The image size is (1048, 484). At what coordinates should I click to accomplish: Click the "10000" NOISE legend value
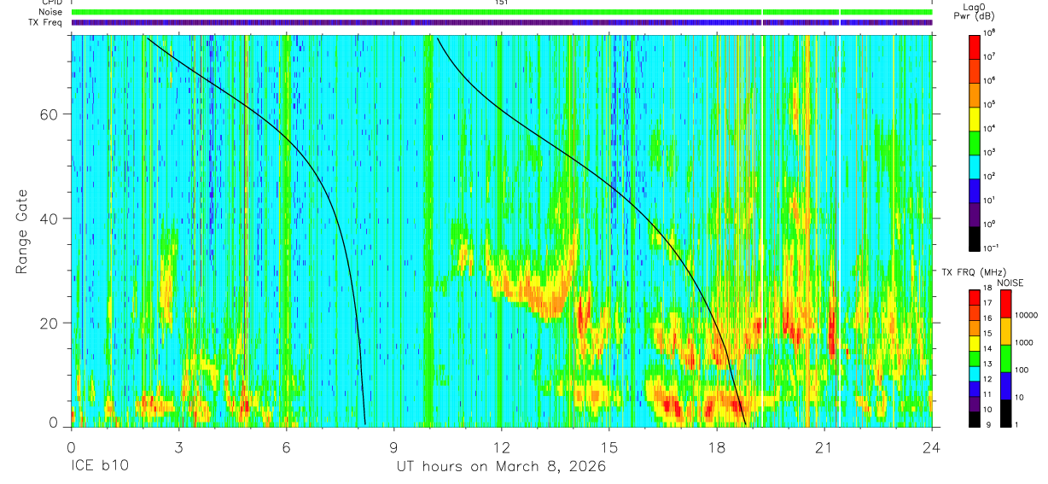click(1026, 315)
